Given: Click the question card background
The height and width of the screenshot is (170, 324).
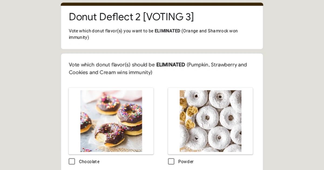Looking at the screenshot, I should click(x=162, y=81).
